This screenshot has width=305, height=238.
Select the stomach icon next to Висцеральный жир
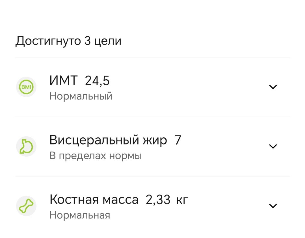pyautogui.click(x=26, y=146)
